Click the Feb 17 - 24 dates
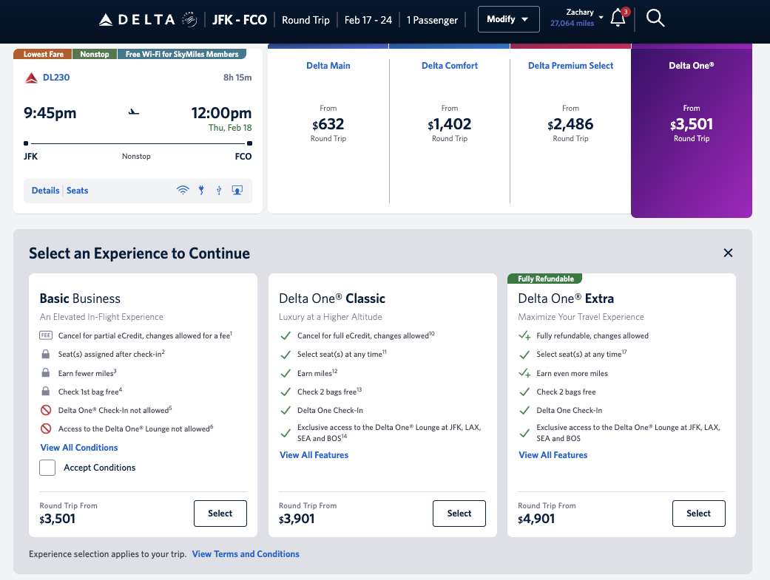The height and width of the screenshot is (580, 770). tap(368, 20)
